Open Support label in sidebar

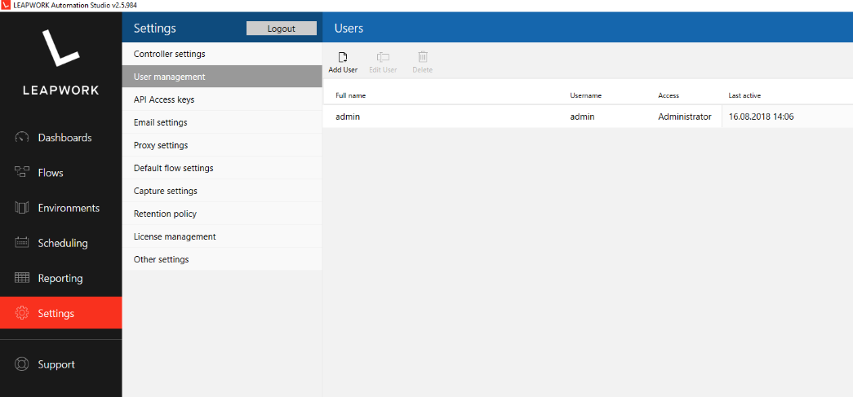[x=56, y=364]
